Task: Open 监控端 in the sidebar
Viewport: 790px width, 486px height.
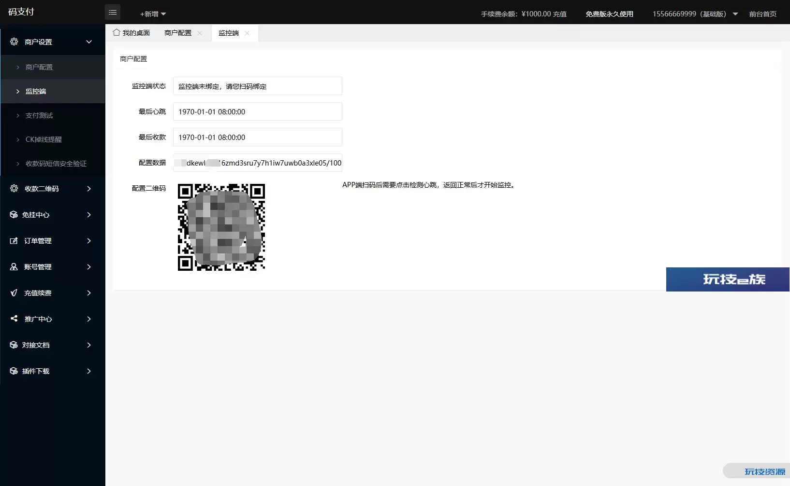Action: [x=53, y=91]
